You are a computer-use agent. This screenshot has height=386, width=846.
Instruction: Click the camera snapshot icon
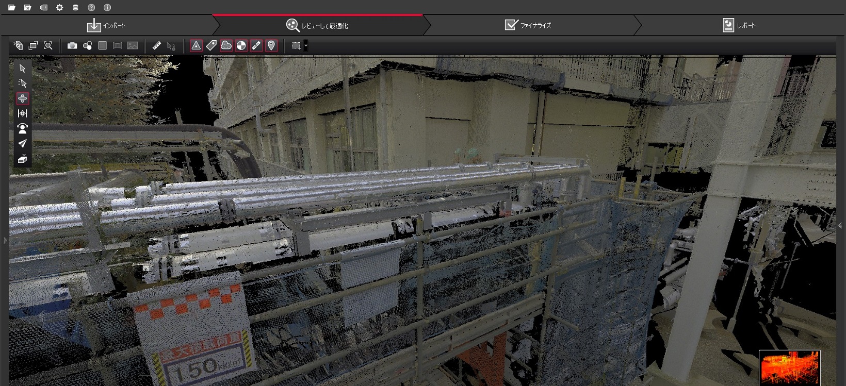pos(72,46)
